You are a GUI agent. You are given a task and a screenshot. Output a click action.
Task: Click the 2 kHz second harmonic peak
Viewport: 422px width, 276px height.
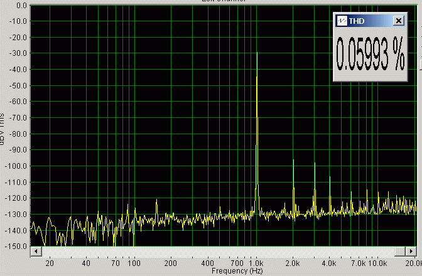pos(293,161)
